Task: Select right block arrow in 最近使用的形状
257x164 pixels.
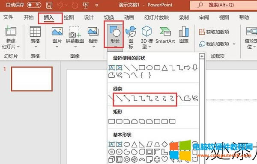Action: point(187,67)
